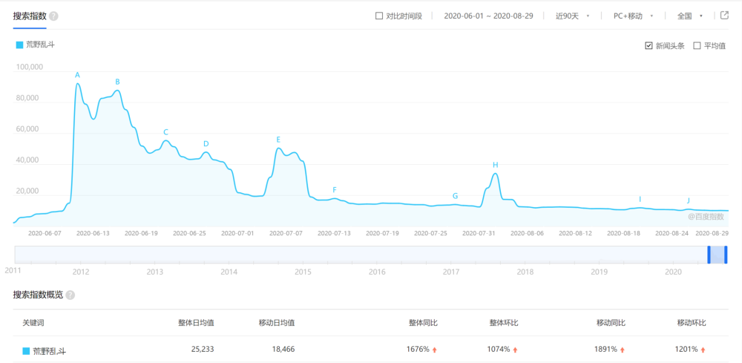Select the 搜索指数 tab

[30, 16]
